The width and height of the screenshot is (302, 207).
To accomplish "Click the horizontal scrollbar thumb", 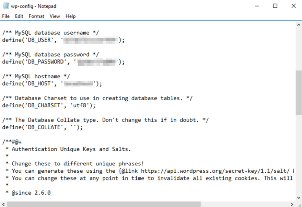I will click(104, 204).
